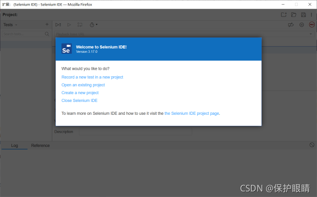Click the open project folder icon
The image size is (317, 197).
294,15
